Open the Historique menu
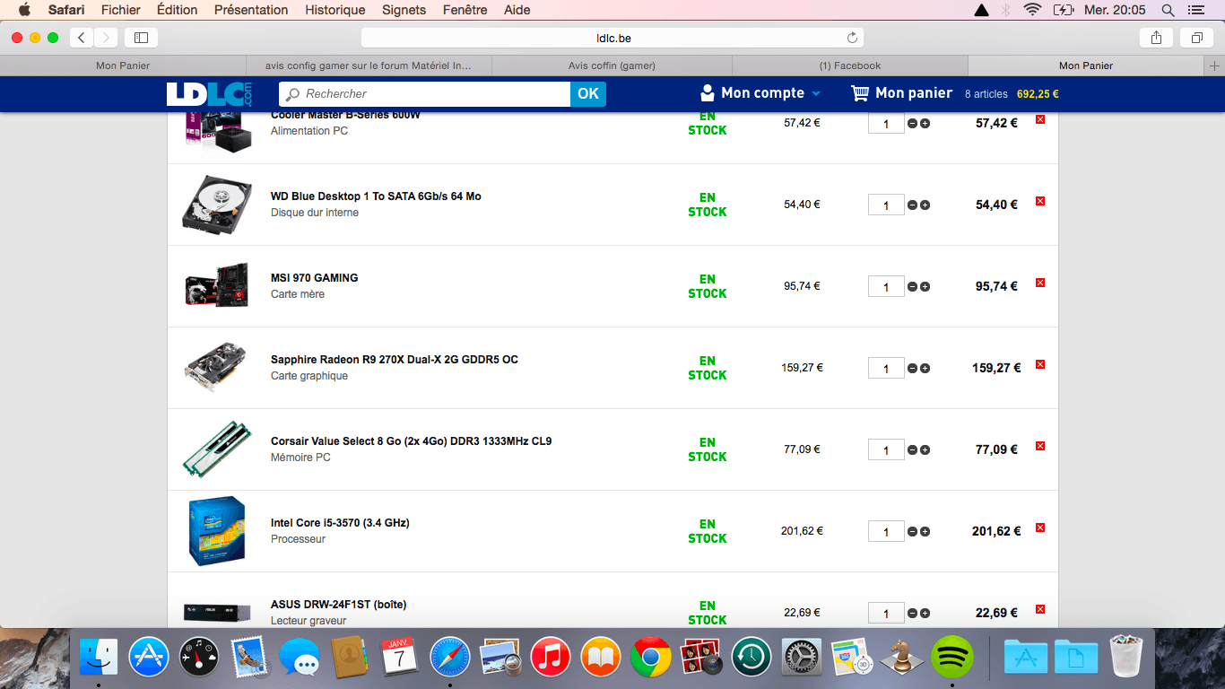This screenshot has height=689, width=1225. coord(334,10)
